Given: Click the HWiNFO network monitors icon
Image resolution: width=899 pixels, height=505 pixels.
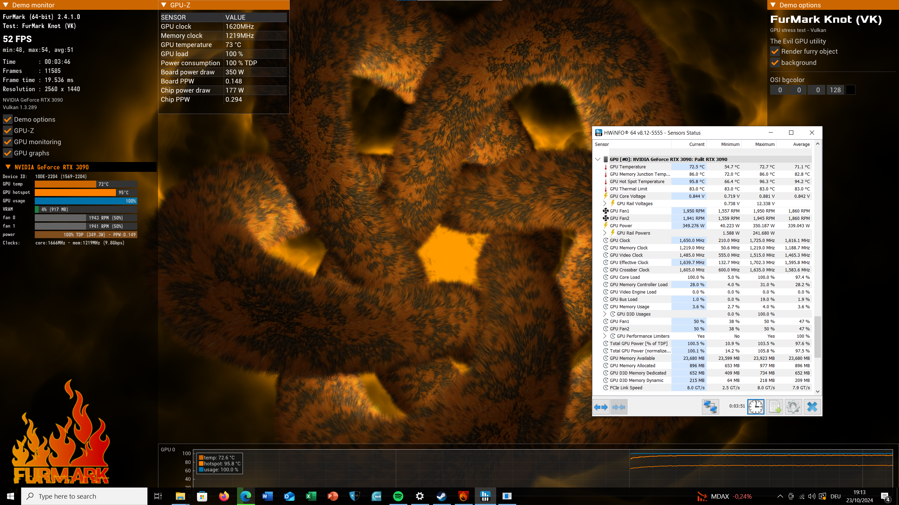Looking at the screenshot, I should (x=710, y=407).
